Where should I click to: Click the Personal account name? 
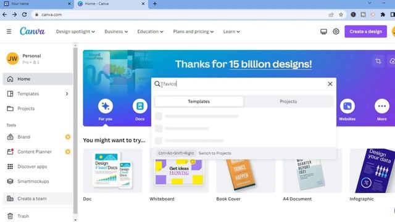point(31,56)
